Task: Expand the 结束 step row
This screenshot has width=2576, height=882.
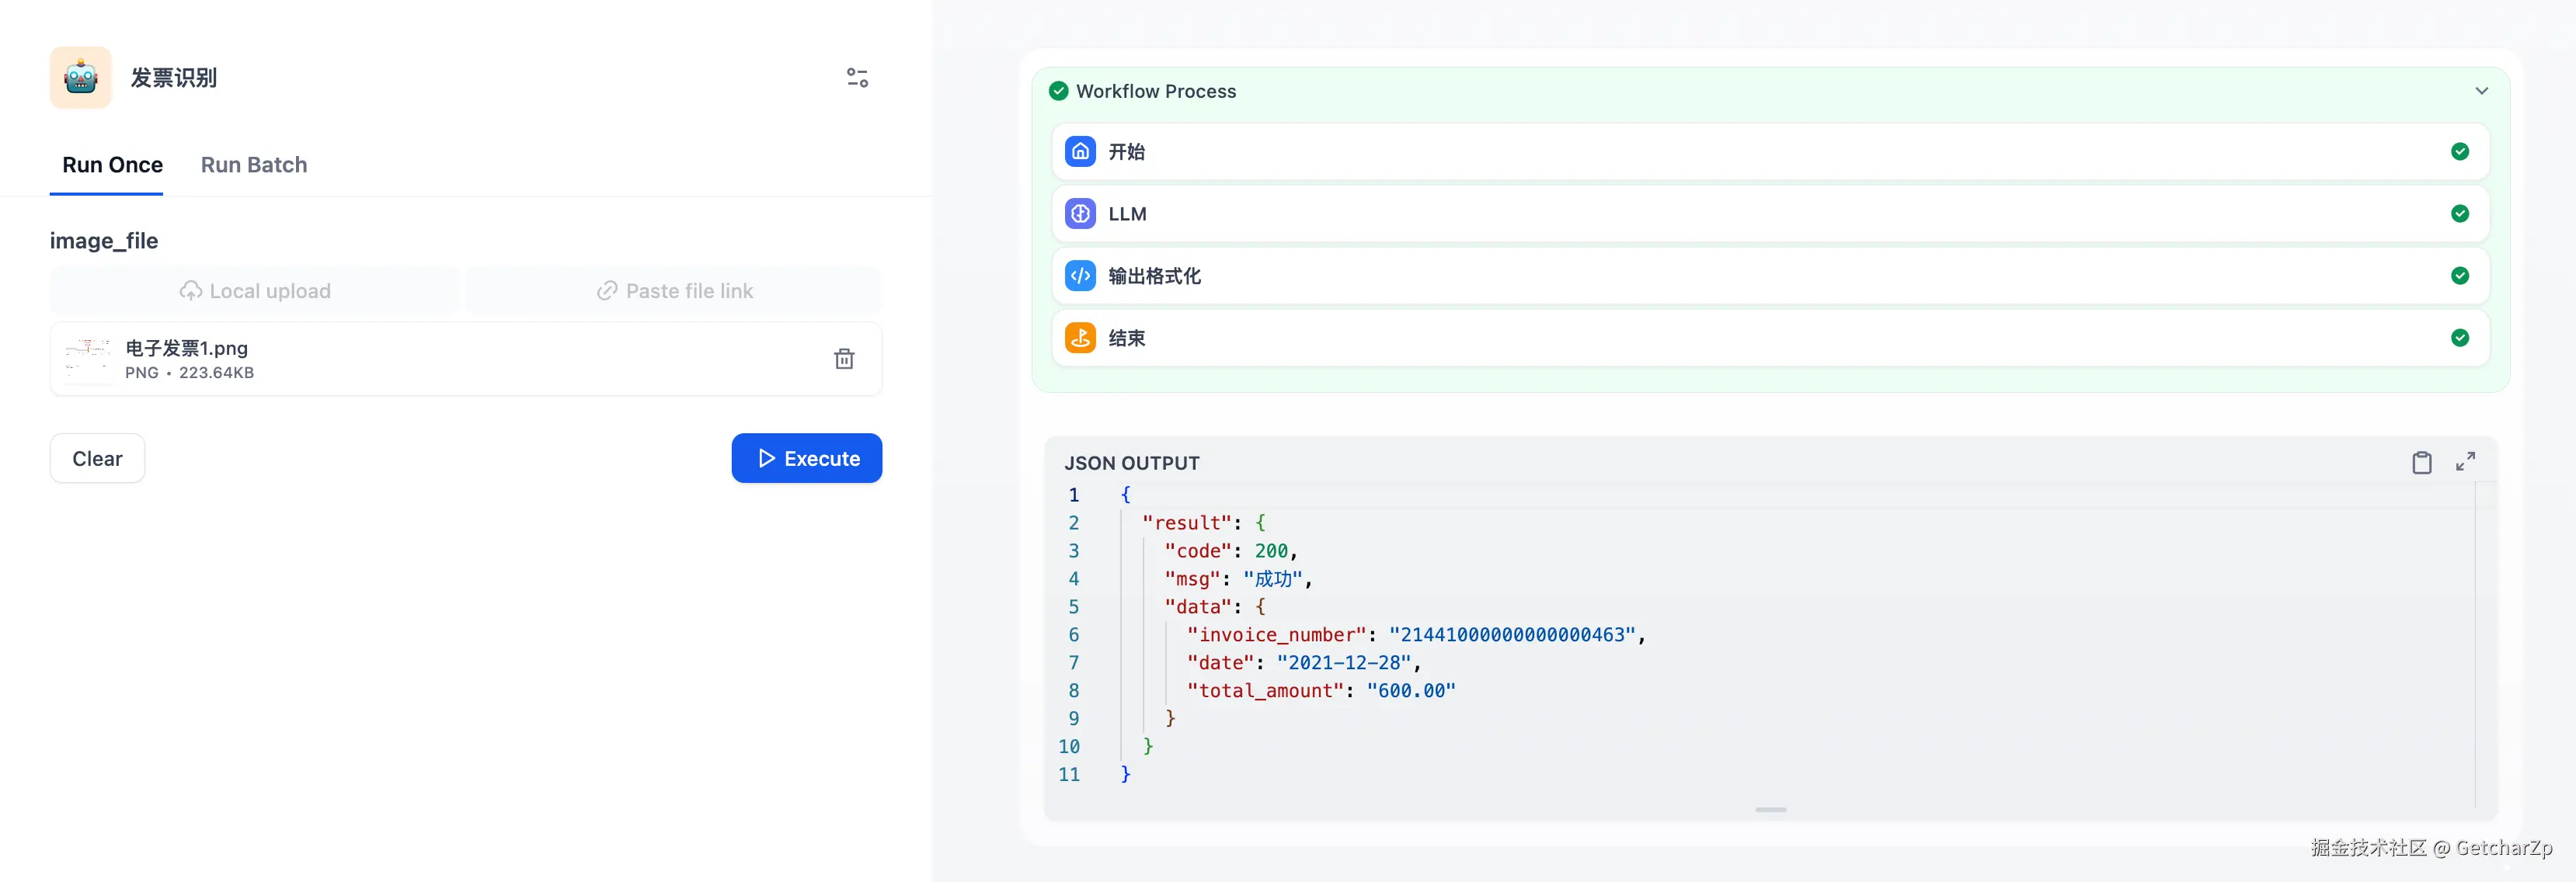Action: 1768,337
